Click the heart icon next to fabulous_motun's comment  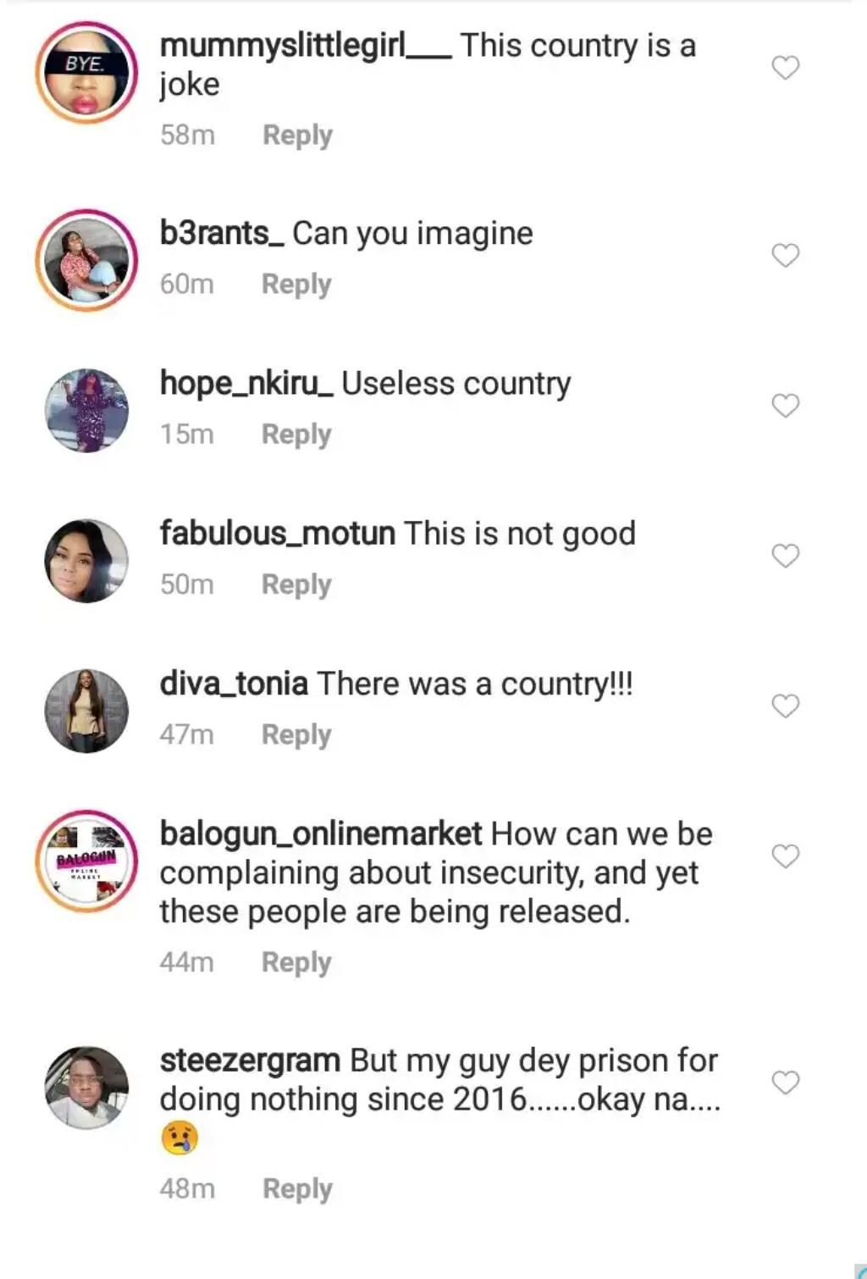(x=784, y=554)
